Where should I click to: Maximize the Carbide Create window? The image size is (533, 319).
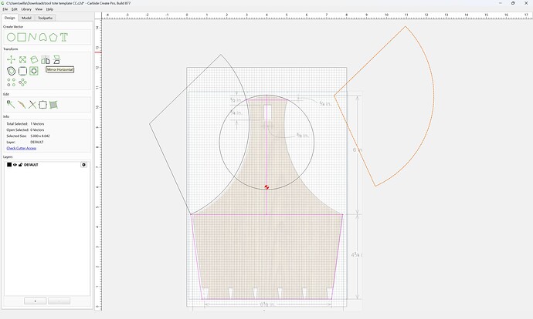(513, 3)
